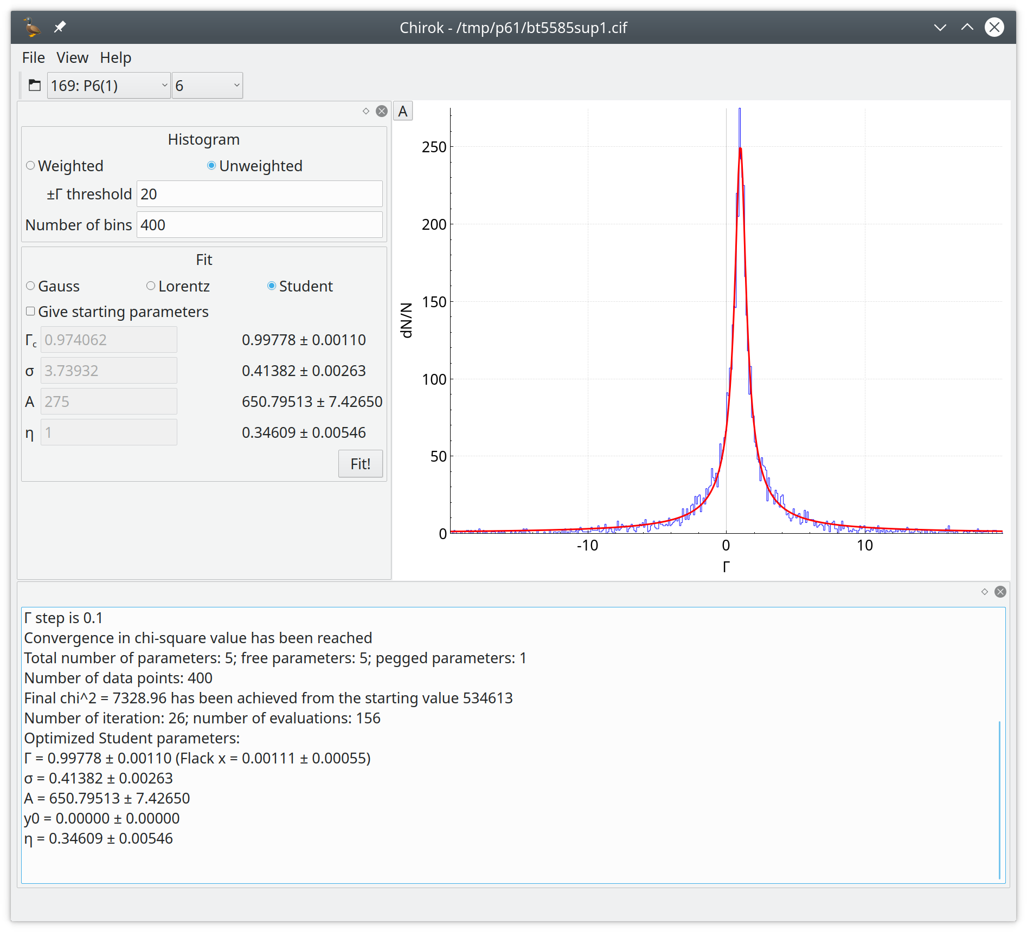
Task: Click the fitted A result 650.79513 ± 7.42650
Action: 312,402
